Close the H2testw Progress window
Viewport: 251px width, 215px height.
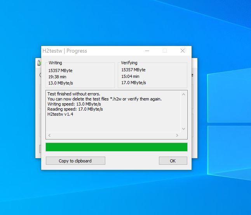click(x=183, y=51)
